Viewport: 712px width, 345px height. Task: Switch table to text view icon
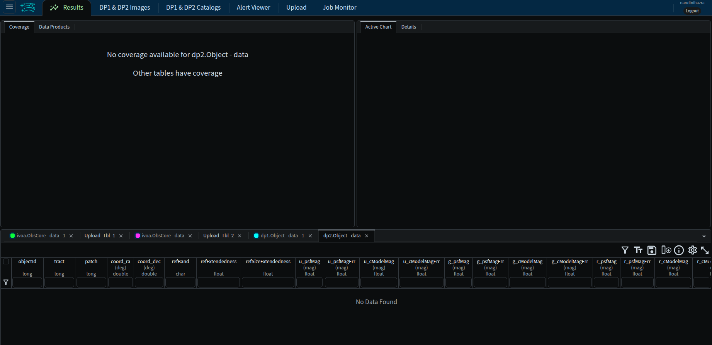click(638, 250)
